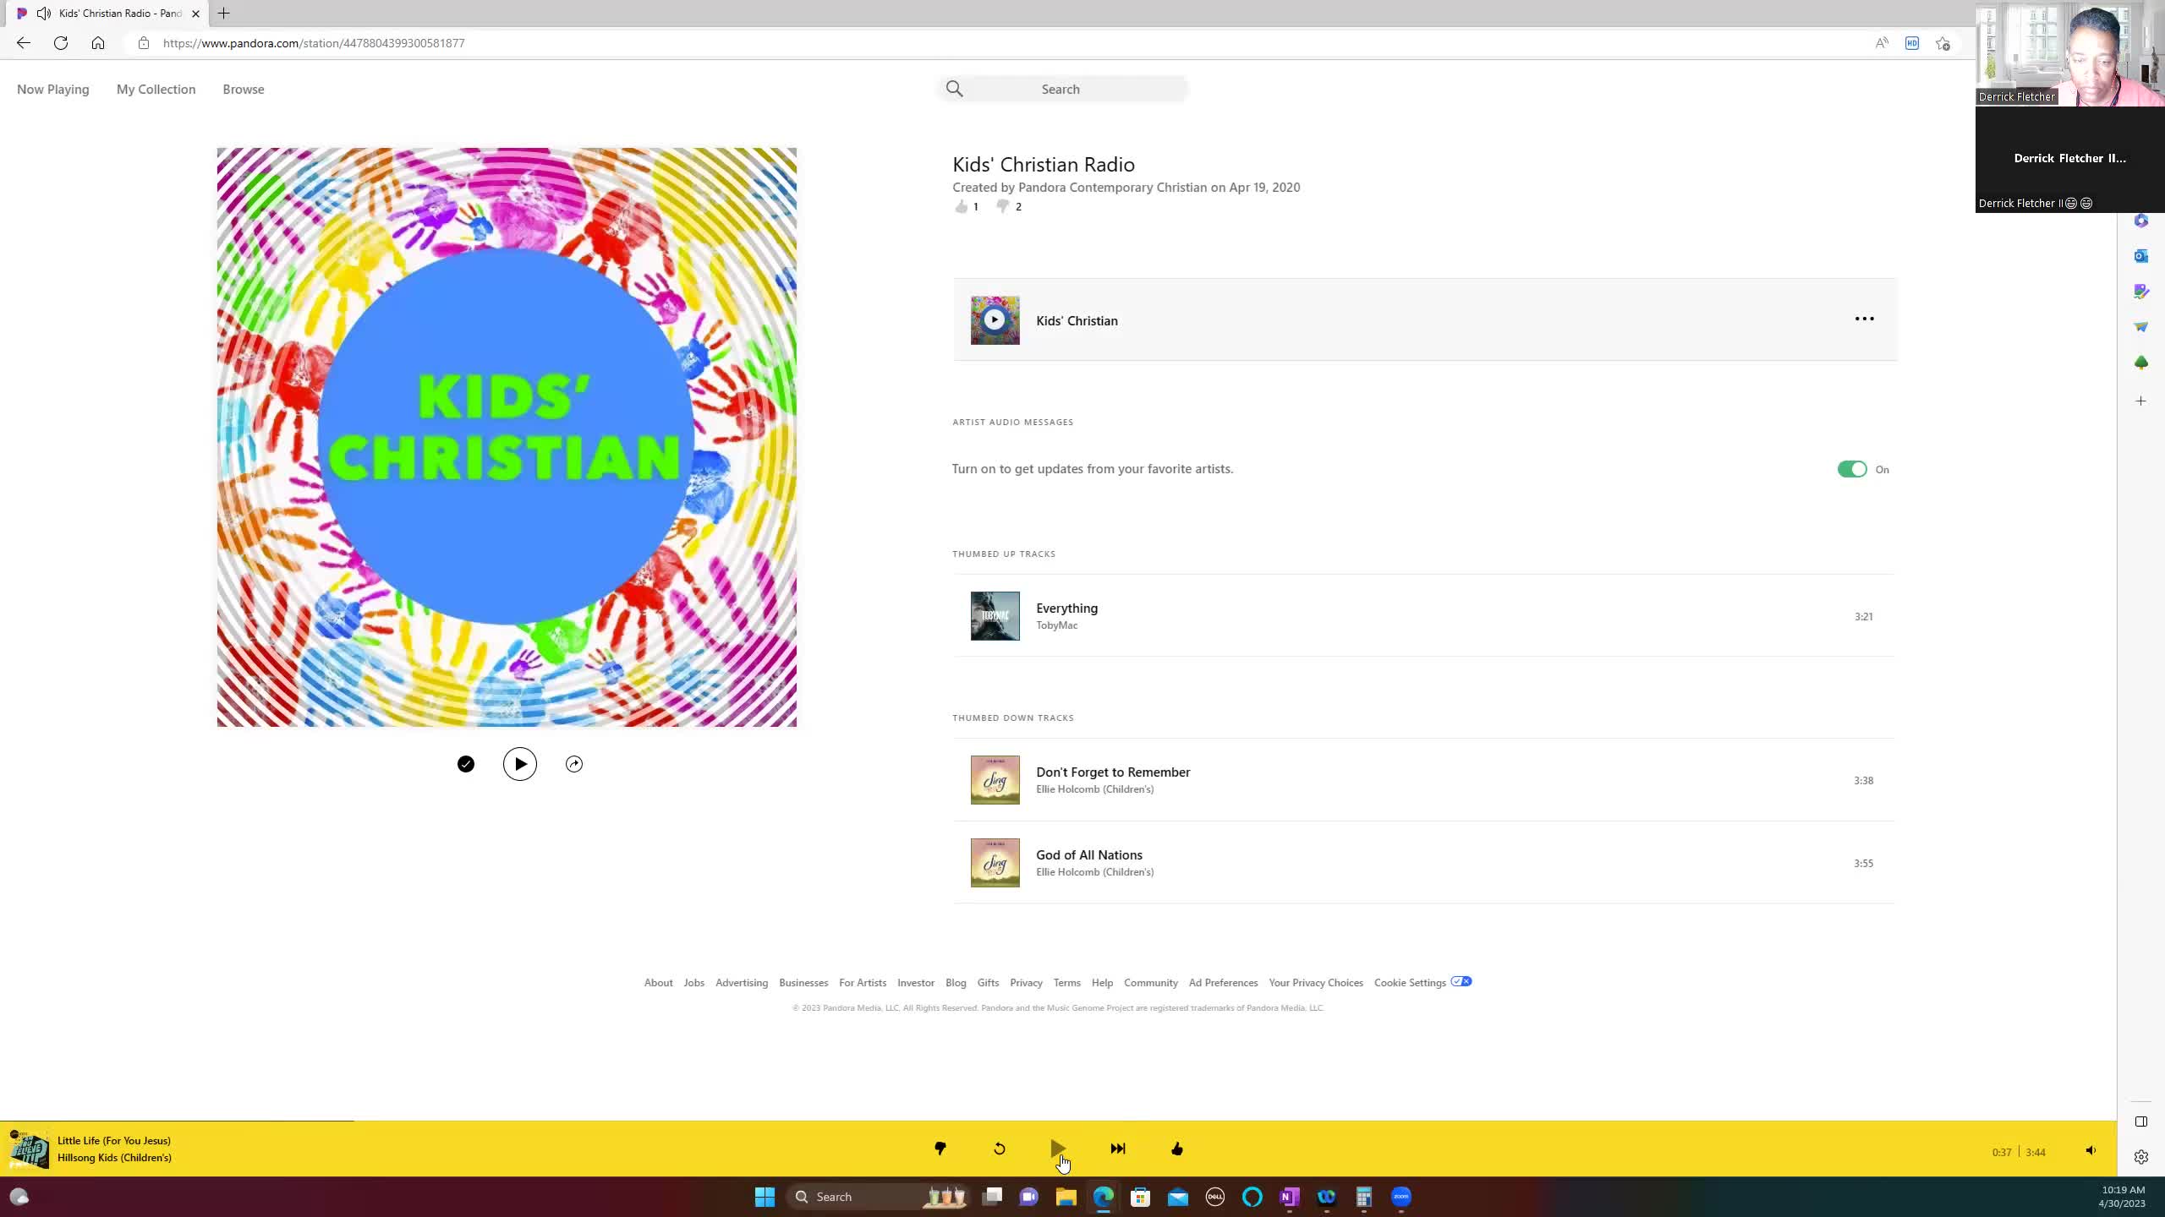Open Hillsong Kids (Children's) artist link

114,1158
